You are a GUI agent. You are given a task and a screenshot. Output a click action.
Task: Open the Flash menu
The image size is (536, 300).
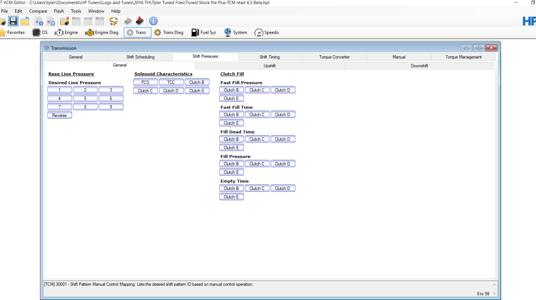click(59, 11)
